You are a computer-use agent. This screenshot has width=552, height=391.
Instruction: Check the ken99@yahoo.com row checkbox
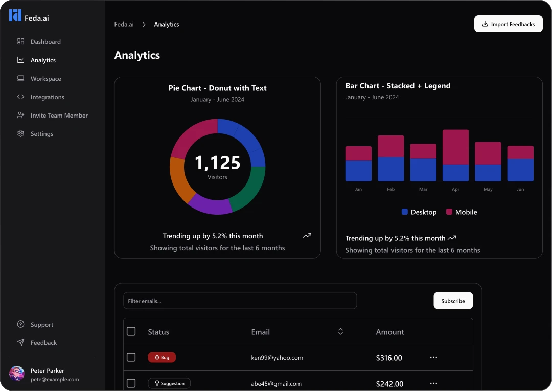click(131, 357)
